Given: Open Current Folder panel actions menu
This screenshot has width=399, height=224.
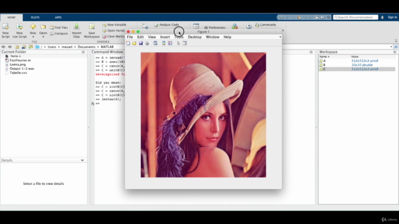Looking at the screenshot, I should 83,52.
